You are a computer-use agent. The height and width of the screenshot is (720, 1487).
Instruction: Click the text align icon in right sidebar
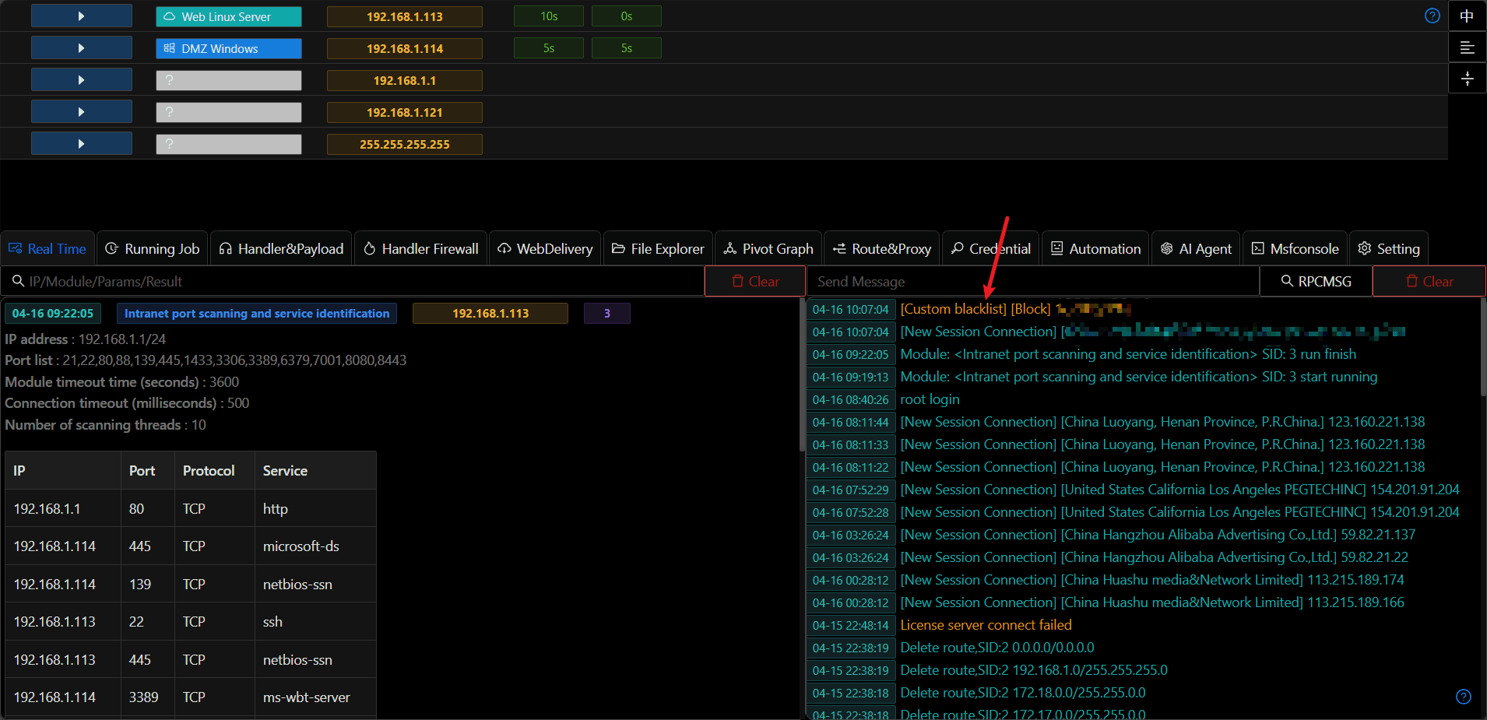[x=1467, y=48]
